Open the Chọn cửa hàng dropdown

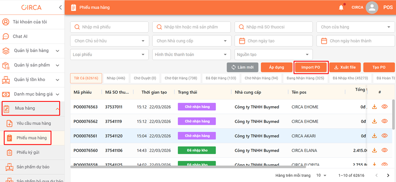click(x=354, y=27)
